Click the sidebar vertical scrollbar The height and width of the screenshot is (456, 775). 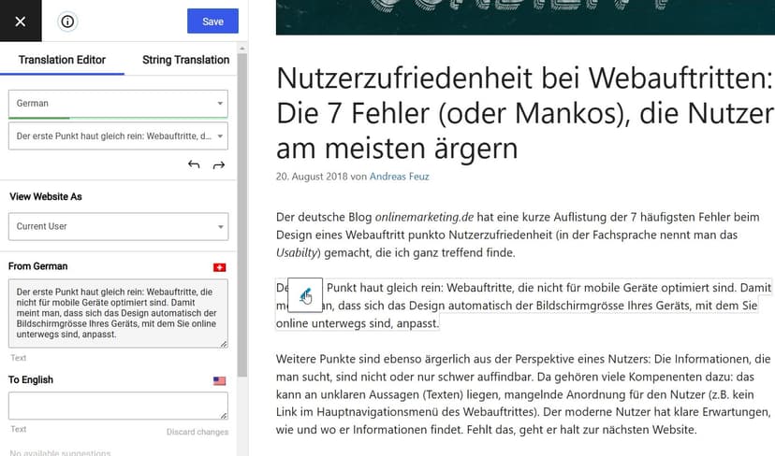pos(242,215)
